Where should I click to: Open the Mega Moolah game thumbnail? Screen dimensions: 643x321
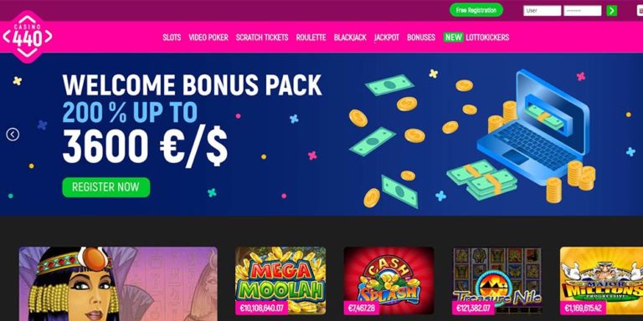tap(280, 281)
